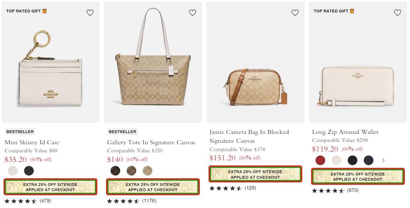Viewport: 410px width, 208px height.
Task: Open Gallery Tote In Signature Canvas link
Action: [x=151, y=142]
